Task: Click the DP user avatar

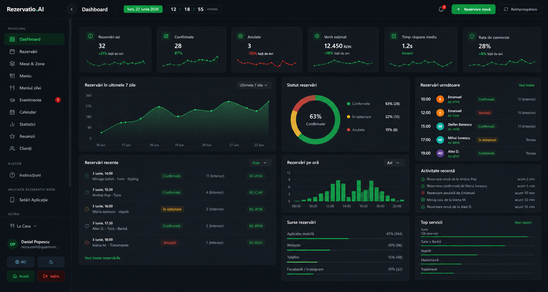Action: (12, 244)
